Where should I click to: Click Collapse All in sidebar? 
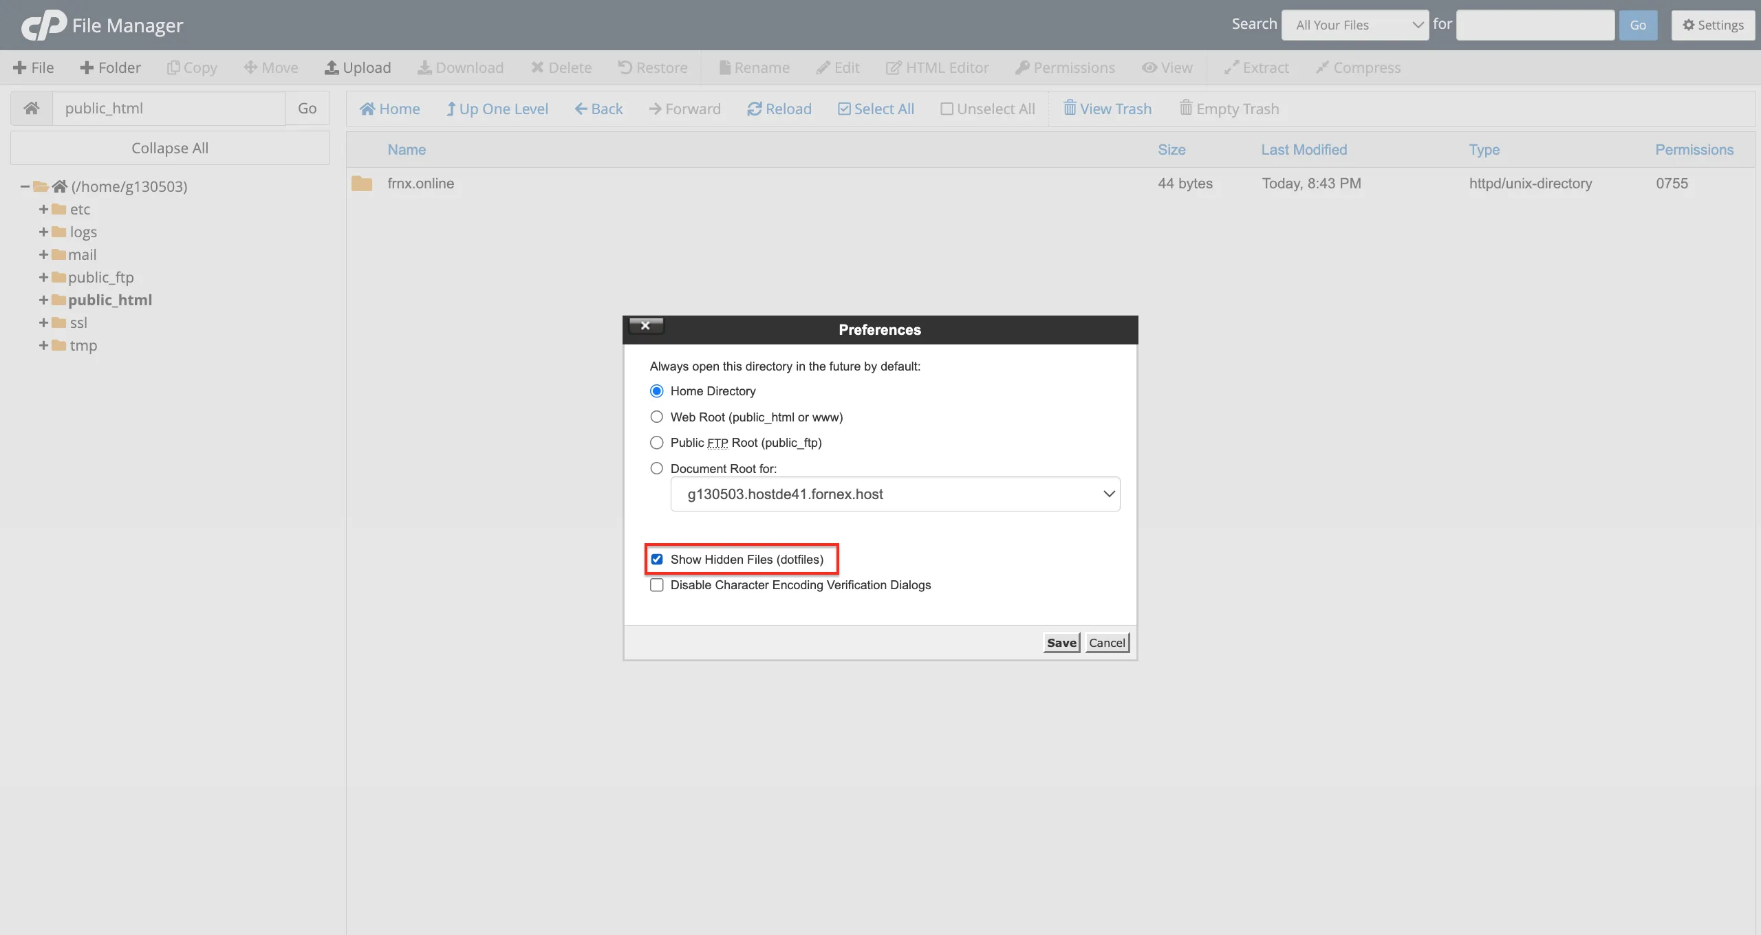tap(170, 148)
